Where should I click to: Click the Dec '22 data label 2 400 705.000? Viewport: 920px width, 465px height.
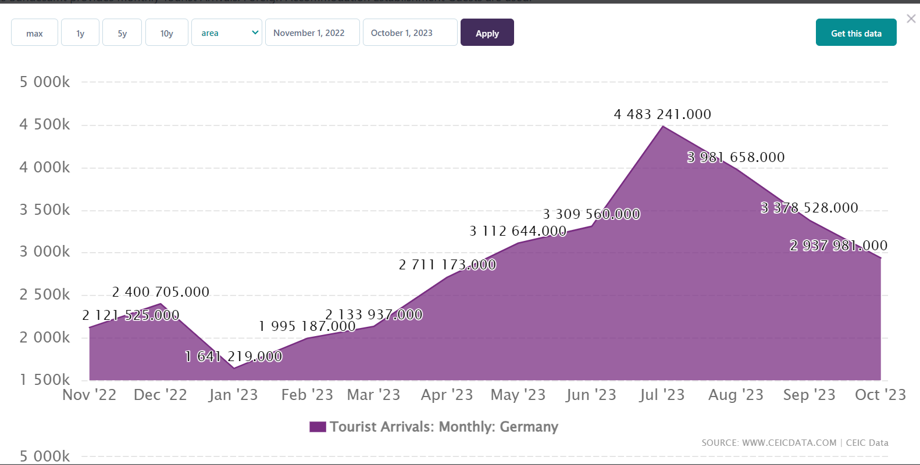pos(161,292)
